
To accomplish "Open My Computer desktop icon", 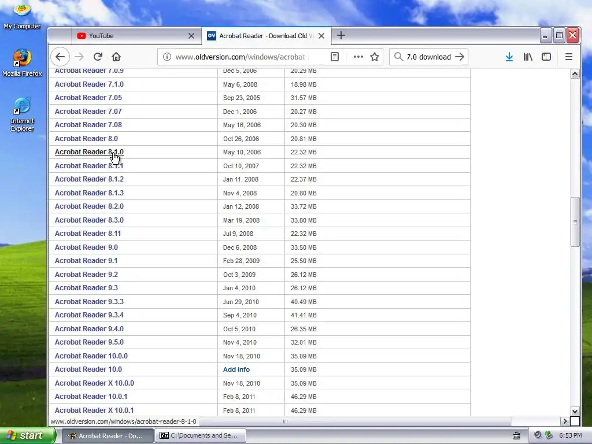I will tap(22, 17).
